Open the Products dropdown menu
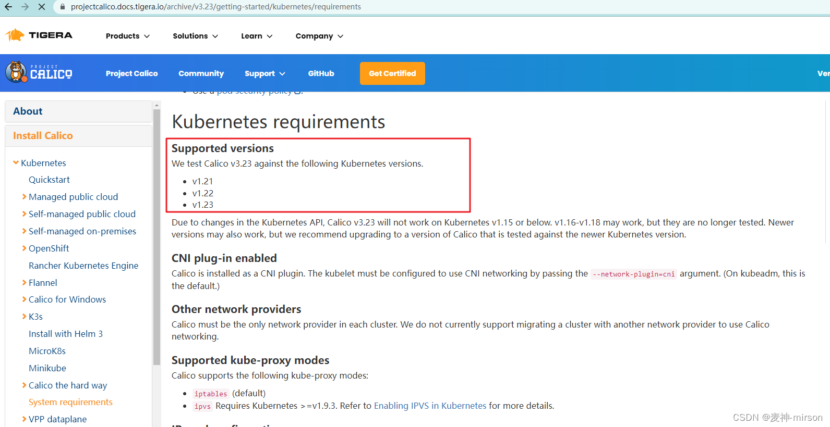Viewport: 830px width, 427px height. pyautogui.click(x=128, y=36)
